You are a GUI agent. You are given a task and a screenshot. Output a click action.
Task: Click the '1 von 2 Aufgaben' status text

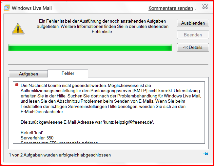pyautogui.click(x=60, y=155)
